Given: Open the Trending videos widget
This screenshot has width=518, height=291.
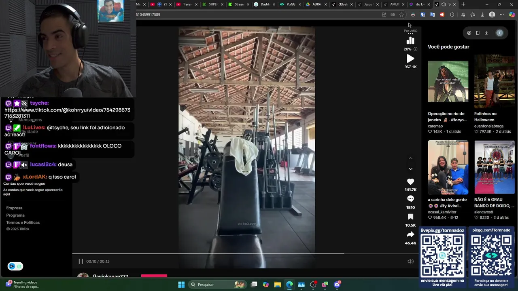Looking at the screenshot, I should 22,285.
